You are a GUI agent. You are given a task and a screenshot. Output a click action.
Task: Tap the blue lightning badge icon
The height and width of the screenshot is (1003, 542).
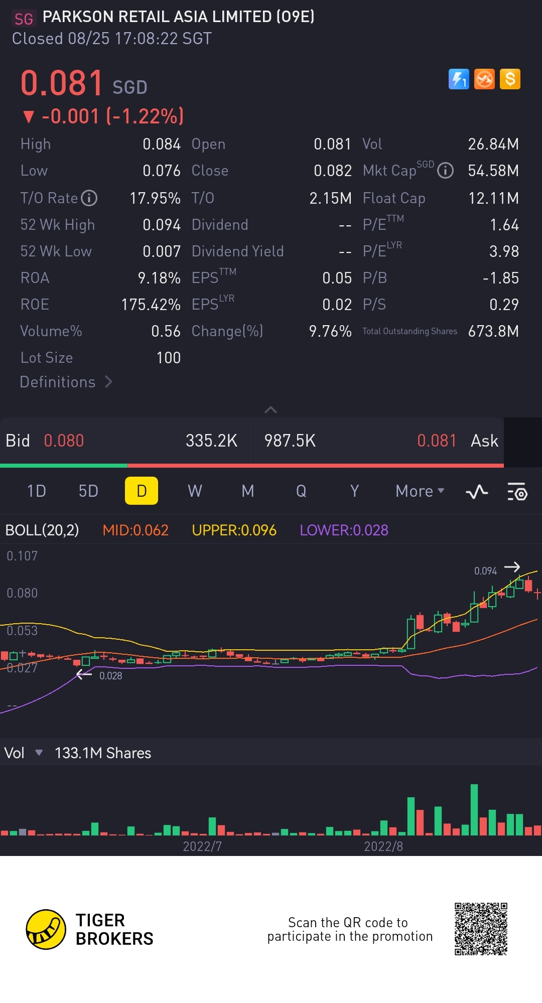point(459,79)
